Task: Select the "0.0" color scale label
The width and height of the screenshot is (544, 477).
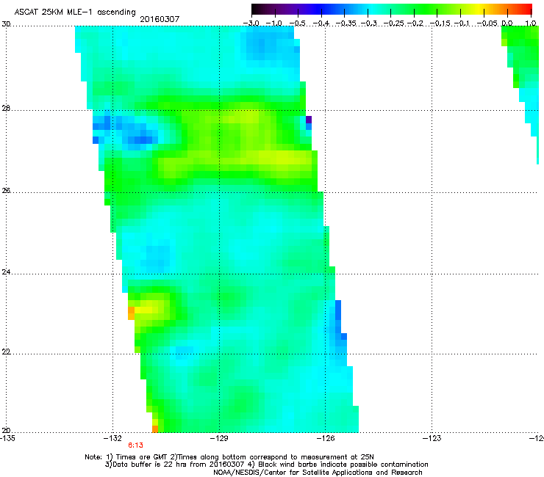Action: (507, 23)
